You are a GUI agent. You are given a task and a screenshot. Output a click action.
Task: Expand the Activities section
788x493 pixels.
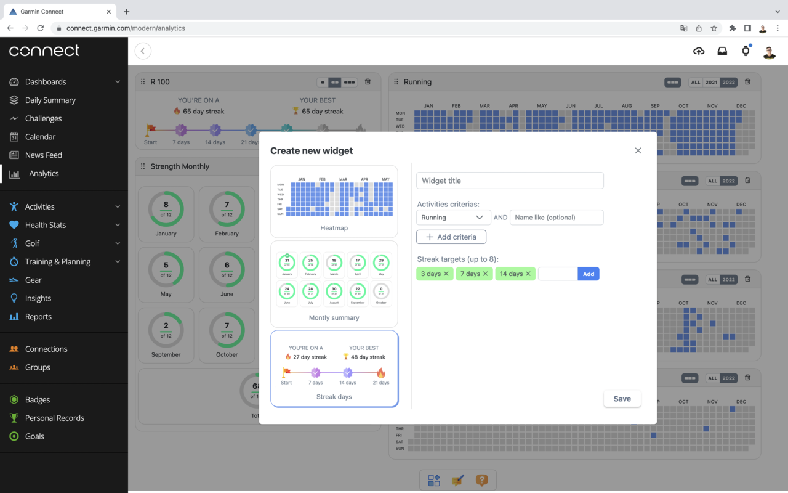point(117,207)
